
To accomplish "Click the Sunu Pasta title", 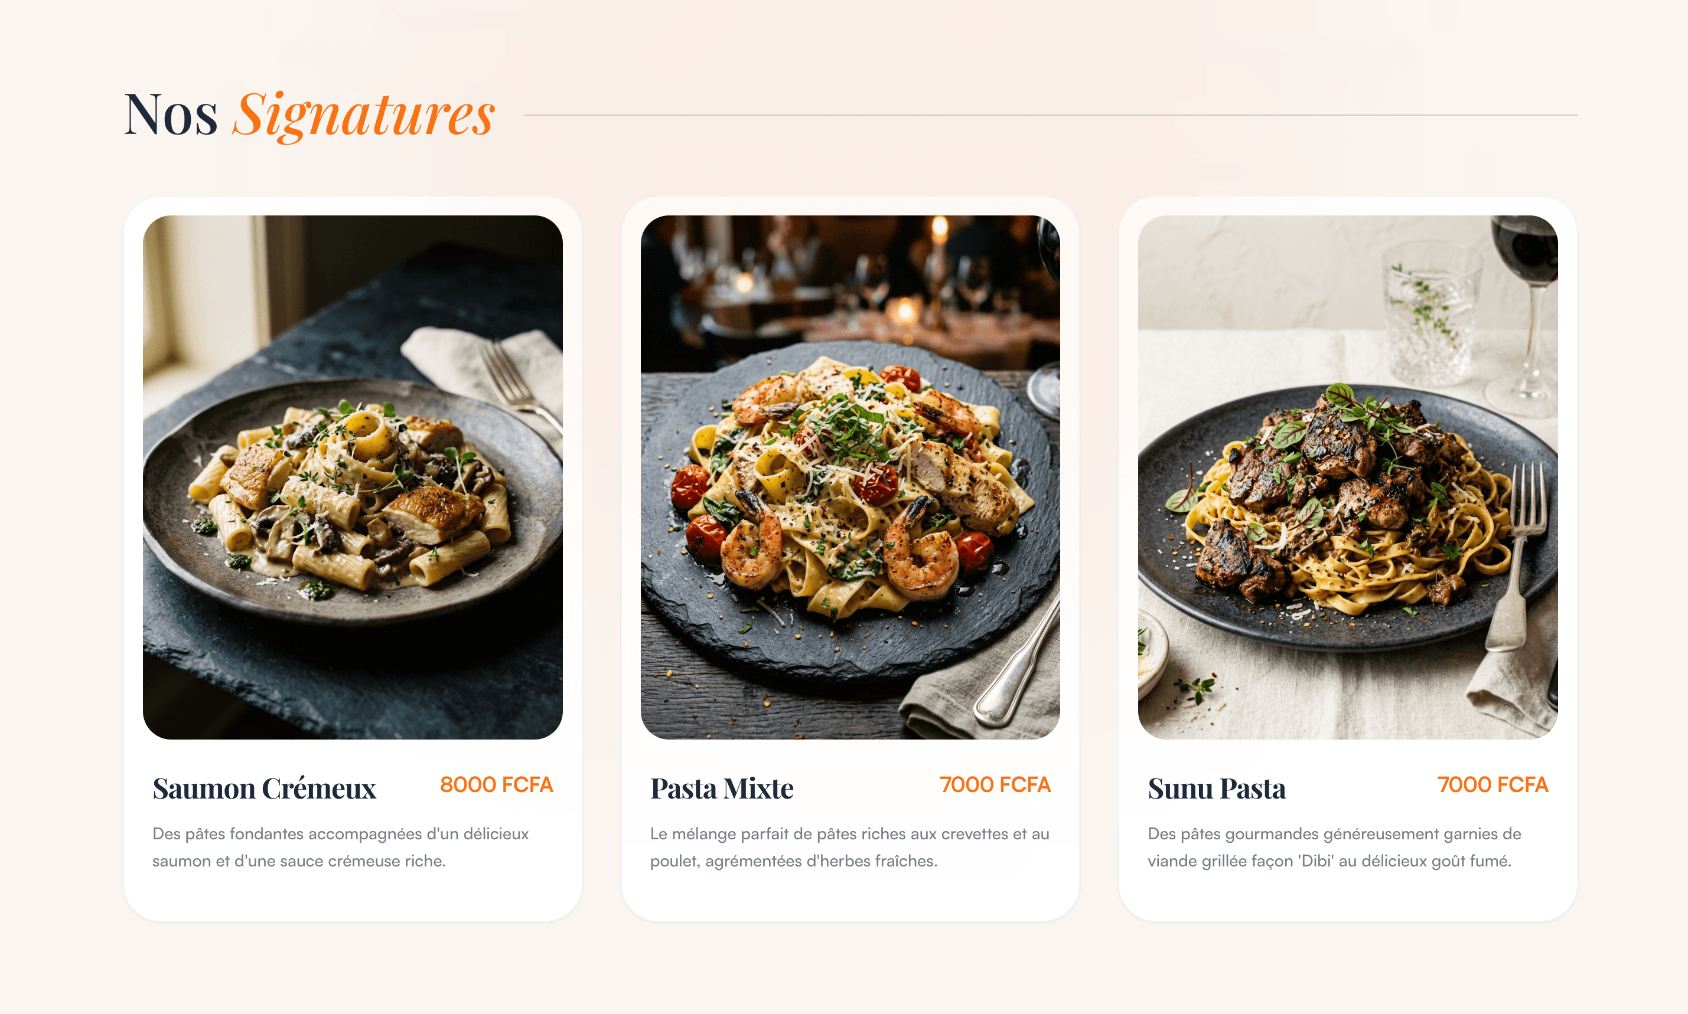I will pos(1216,789).
